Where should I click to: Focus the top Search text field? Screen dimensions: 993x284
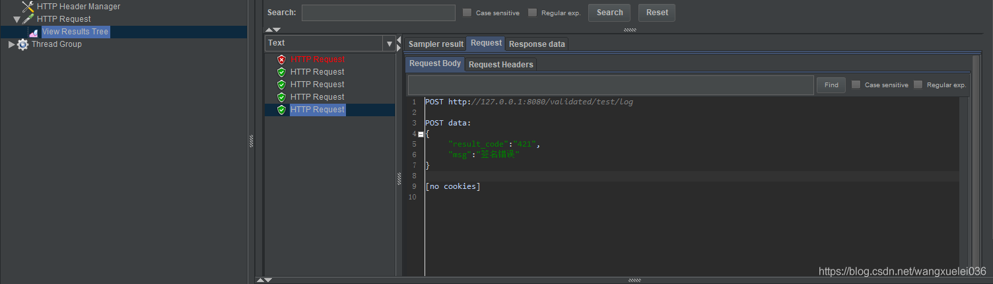coord(378,13)
